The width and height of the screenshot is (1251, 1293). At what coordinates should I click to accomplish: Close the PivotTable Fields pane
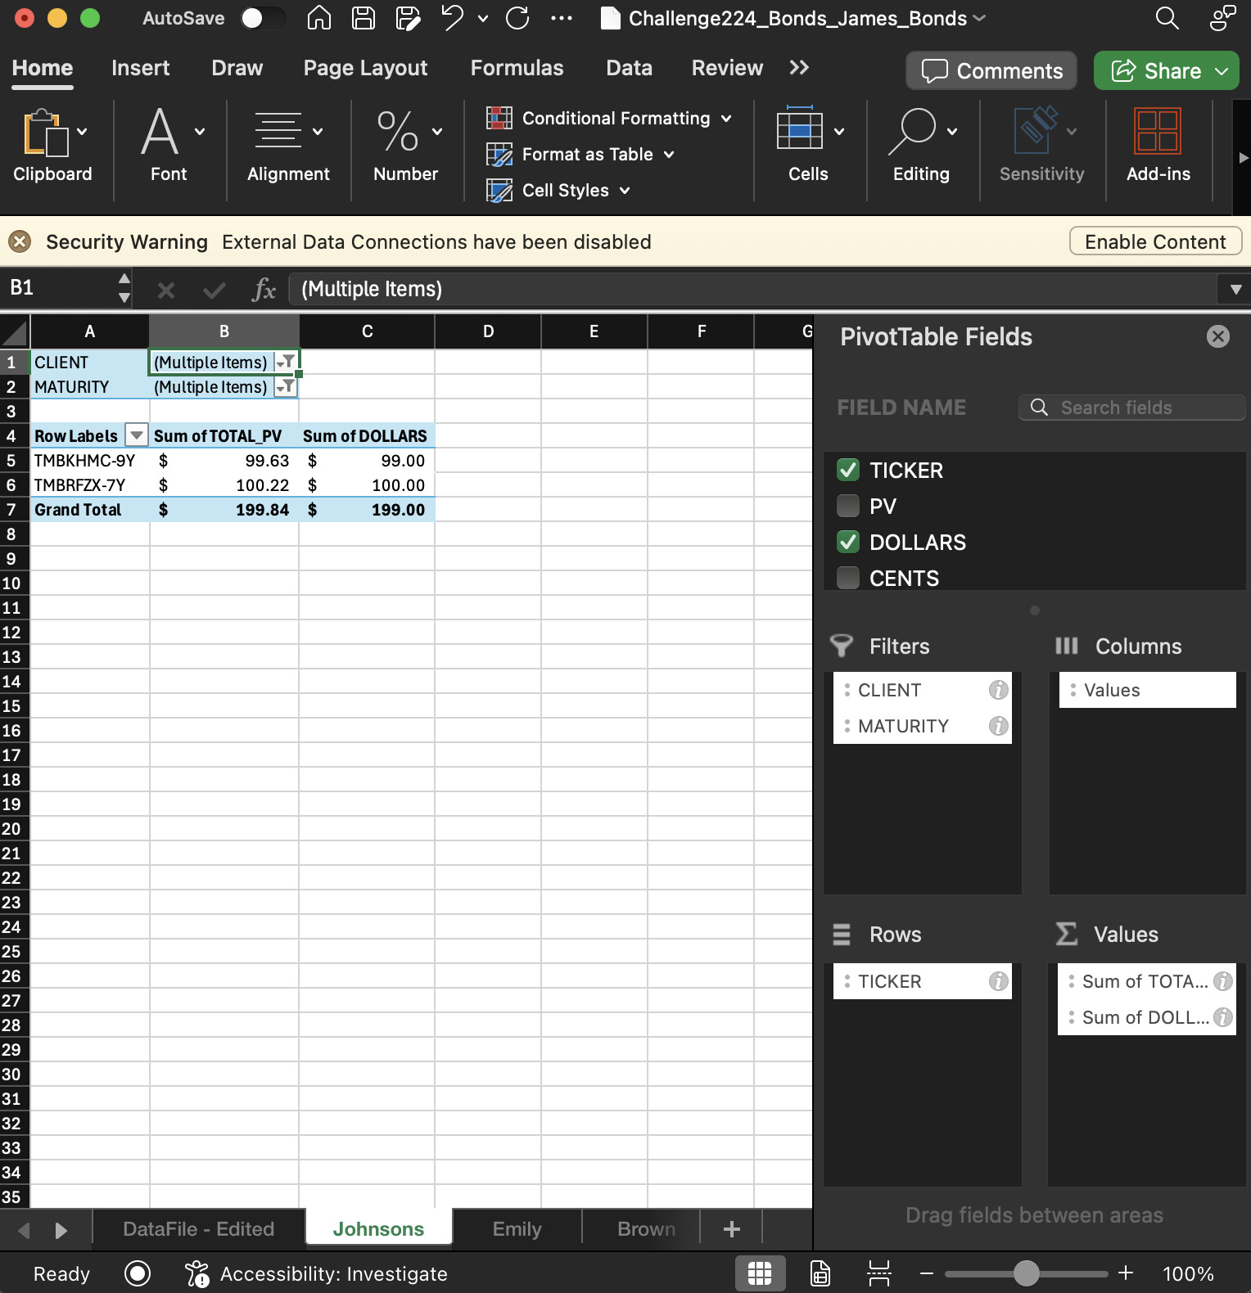pyautogui.click(x=1218, y=336)
